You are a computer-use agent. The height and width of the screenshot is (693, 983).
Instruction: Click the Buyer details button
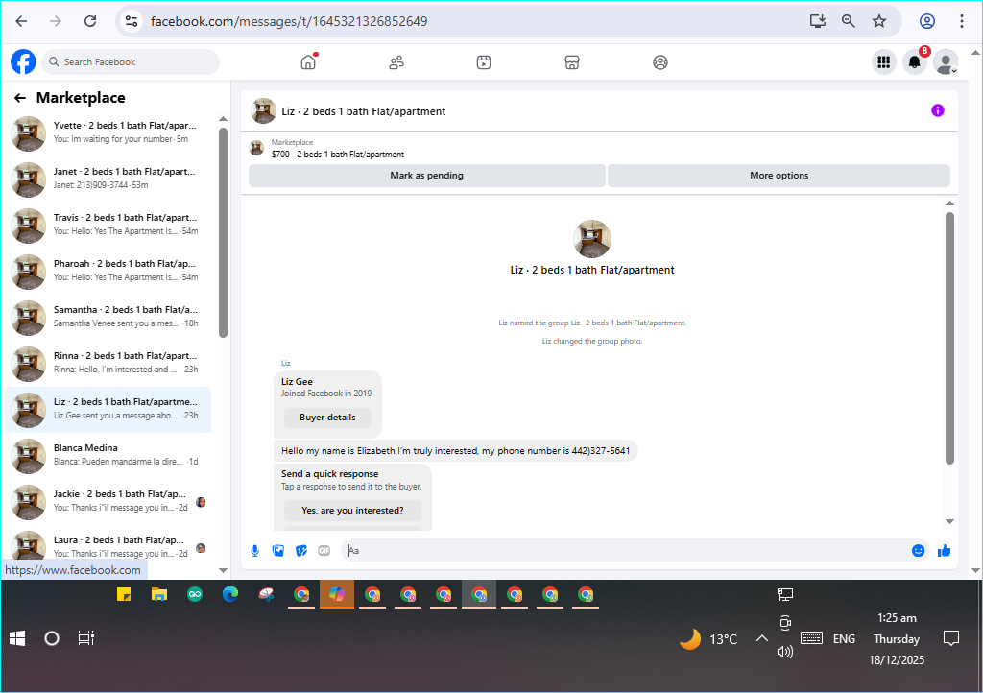point(327,418)
